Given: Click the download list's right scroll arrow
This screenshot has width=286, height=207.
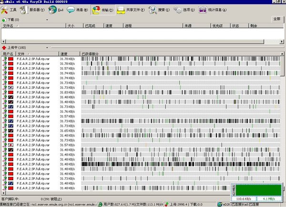Looking at the screenshot, I should tap(282, 41).
